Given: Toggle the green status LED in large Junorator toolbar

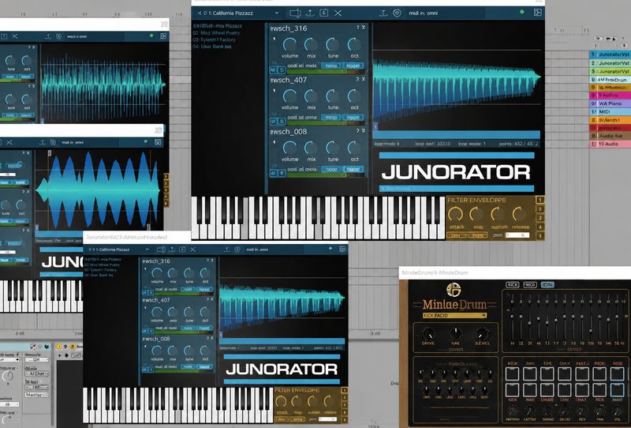Looking at the screenshot, I should [522, 12].
